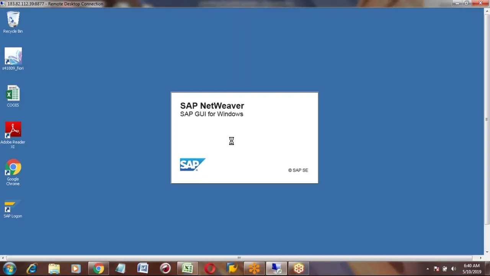The image size is (490, 276).
Task: Switch to Remote Desktop taskbar icon
Action: [276, 269]
